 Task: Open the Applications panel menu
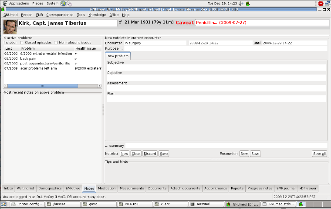[x=19, y=3]
